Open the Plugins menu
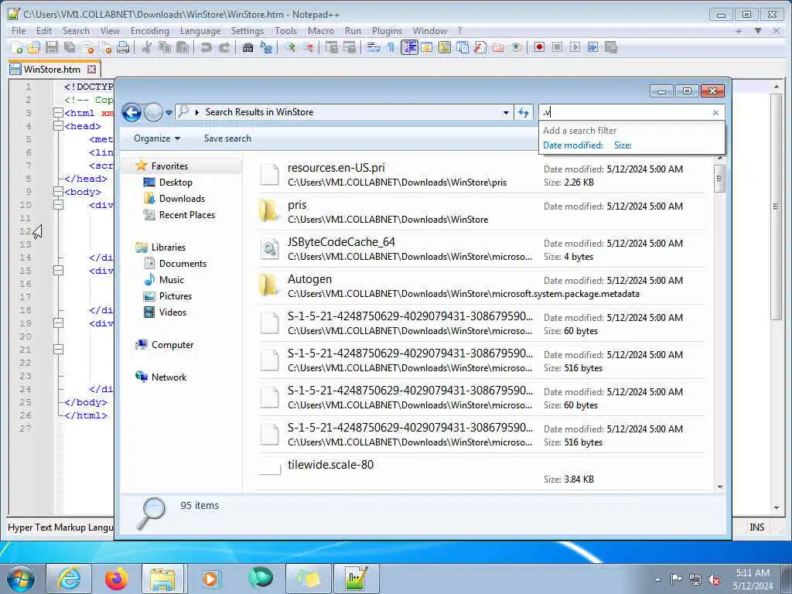Viewport: 792px width, 594px height. (387, 31)
